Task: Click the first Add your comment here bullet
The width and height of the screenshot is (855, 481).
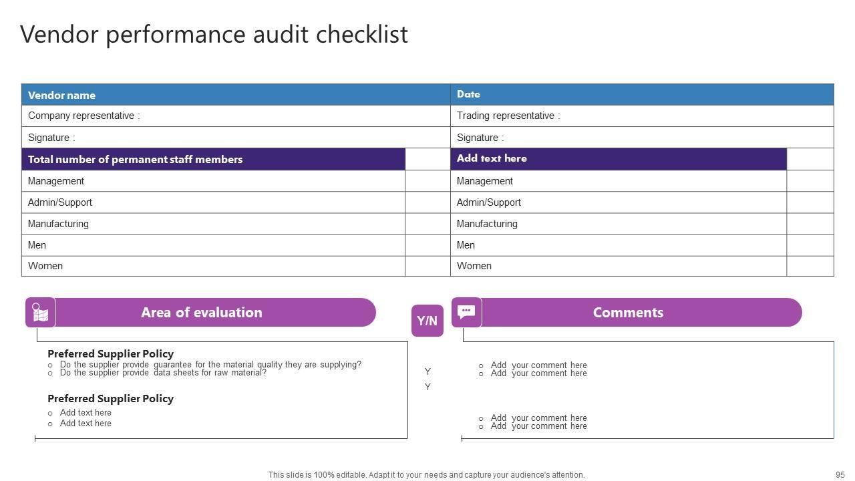Action: tap(538, 365)
